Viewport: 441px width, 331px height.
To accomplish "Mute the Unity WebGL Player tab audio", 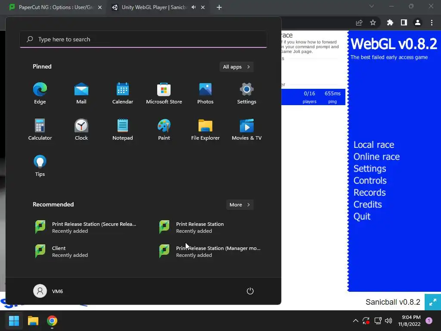I will [x=193, y=7].
